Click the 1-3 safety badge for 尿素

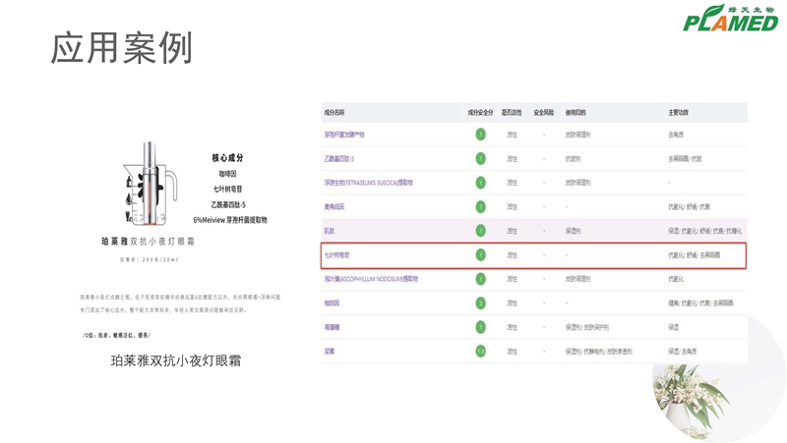pyautogui.click(x=480, y=352)
